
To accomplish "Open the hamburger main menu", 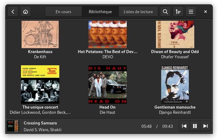I will pyautogui.click(x=191, y=12).
